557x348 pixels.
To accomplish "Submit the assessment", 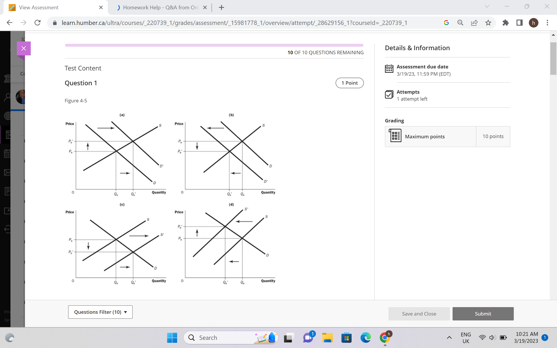I will click(x=483, y=313).
